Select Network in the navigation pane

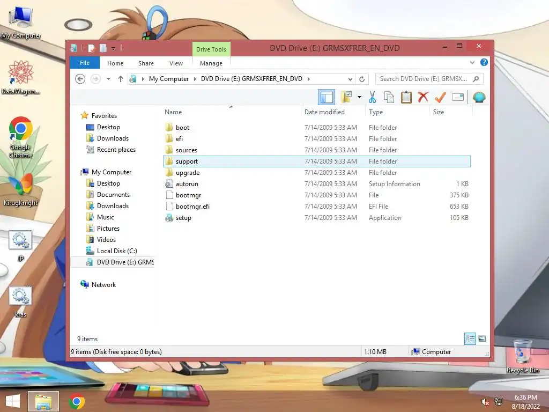[103, 285]
